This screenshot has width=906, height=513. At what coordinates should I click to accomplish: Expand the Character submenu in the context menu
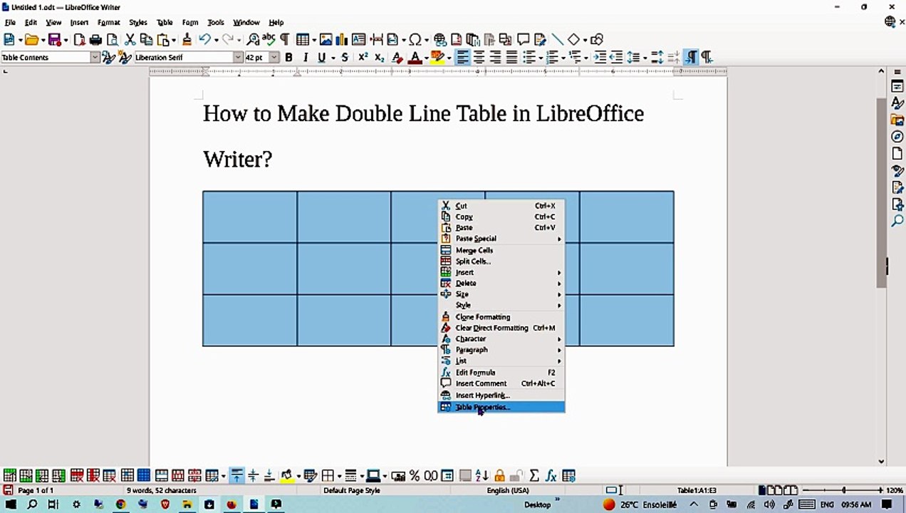(x=501, y=339)
